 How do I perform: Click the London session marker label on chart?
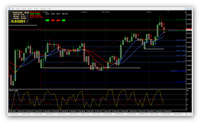click(84, 12)
